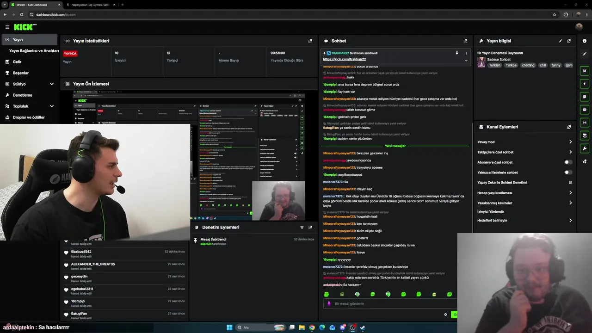
Task: Toggle broadcast signal widget in right sidebar
Action: [585, 123]
